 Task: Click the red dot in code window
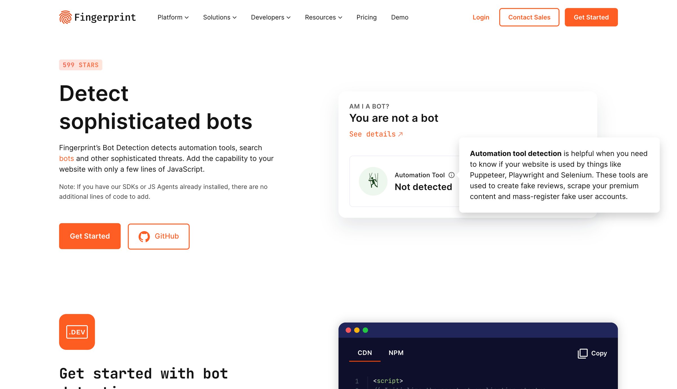tap(348, 330)
